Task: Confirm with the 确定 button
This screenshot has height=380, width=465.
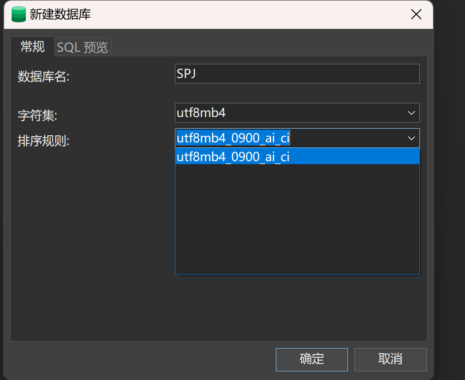Action: [312, 360]
